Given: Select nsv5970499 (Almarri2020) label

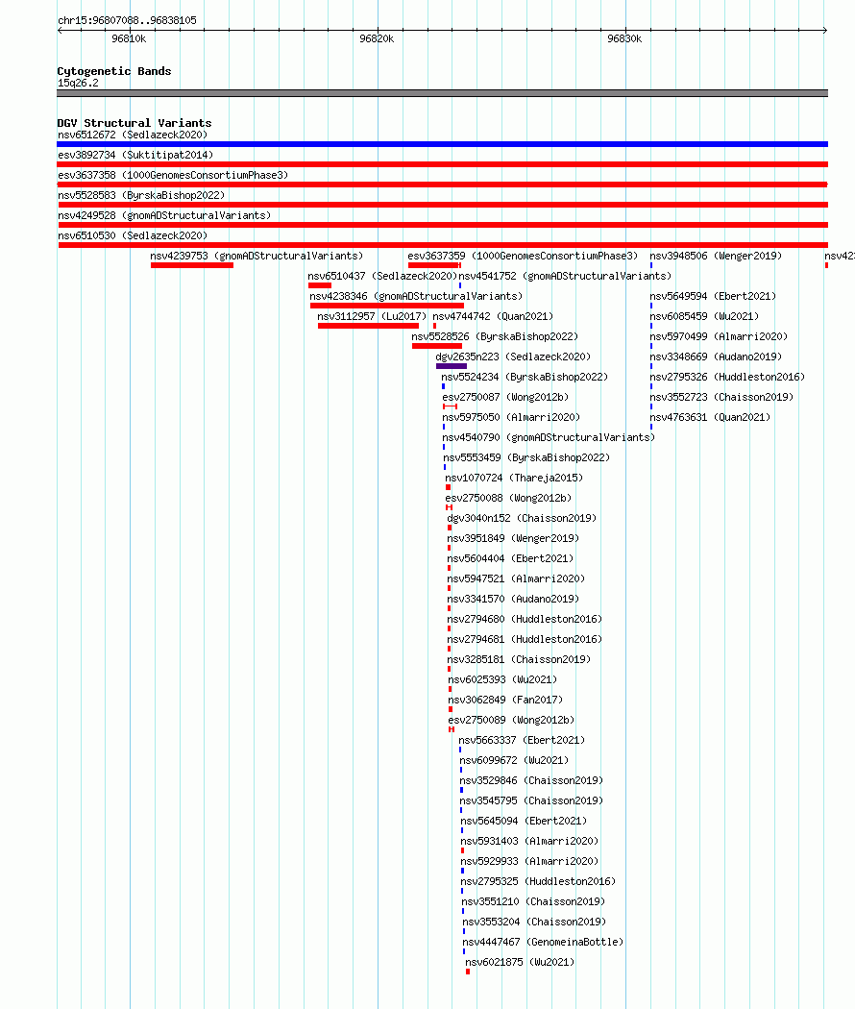Looking at the screenshot, I should click(x=719, y=337).
